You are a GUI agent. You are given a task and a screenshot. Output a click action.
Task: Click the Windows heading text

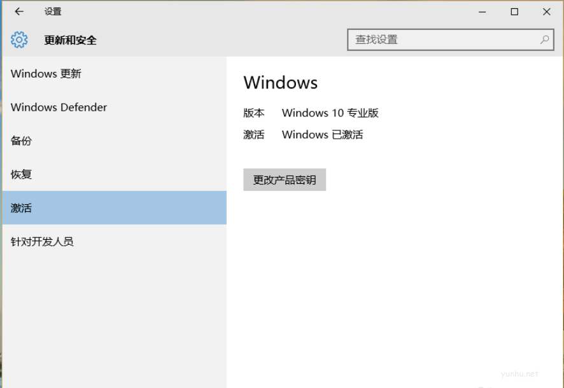pos(280,82)
